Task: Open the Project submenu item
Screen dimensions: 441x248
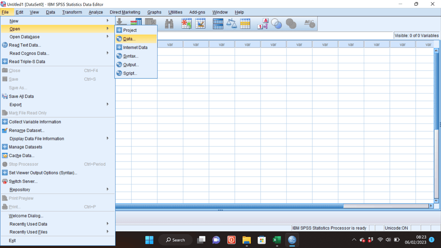Action: coord(136,30)
